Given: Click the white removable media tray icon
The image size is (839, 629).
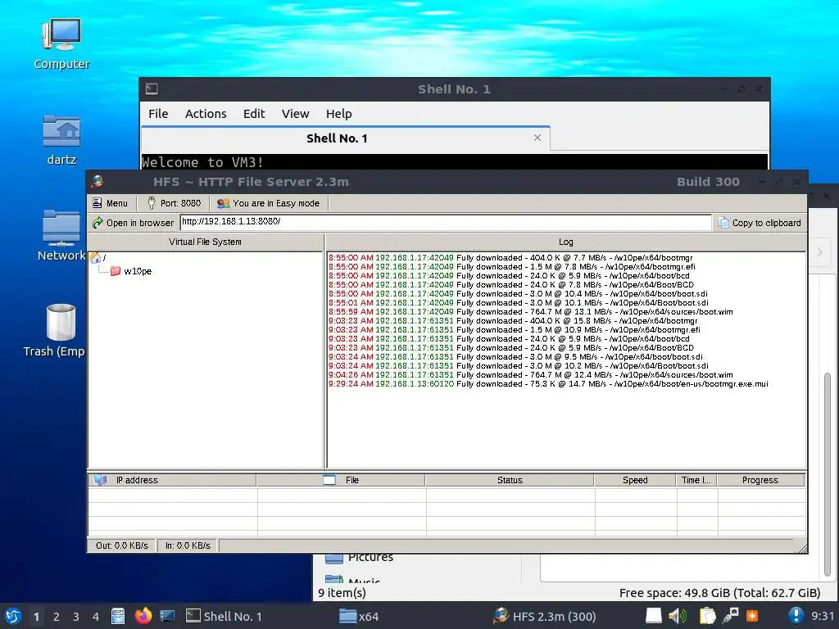Looking at the screenshot, I should click(x=653, y=616).
